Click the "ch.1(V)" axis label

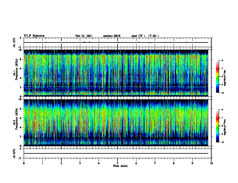14,42
